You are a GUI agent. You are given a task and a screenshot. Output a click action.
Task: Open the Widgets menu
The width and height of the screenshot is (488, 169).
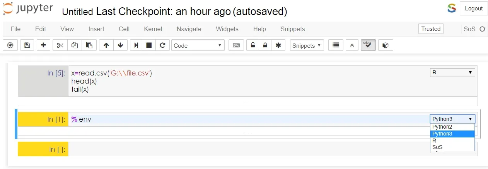(227, 29)
